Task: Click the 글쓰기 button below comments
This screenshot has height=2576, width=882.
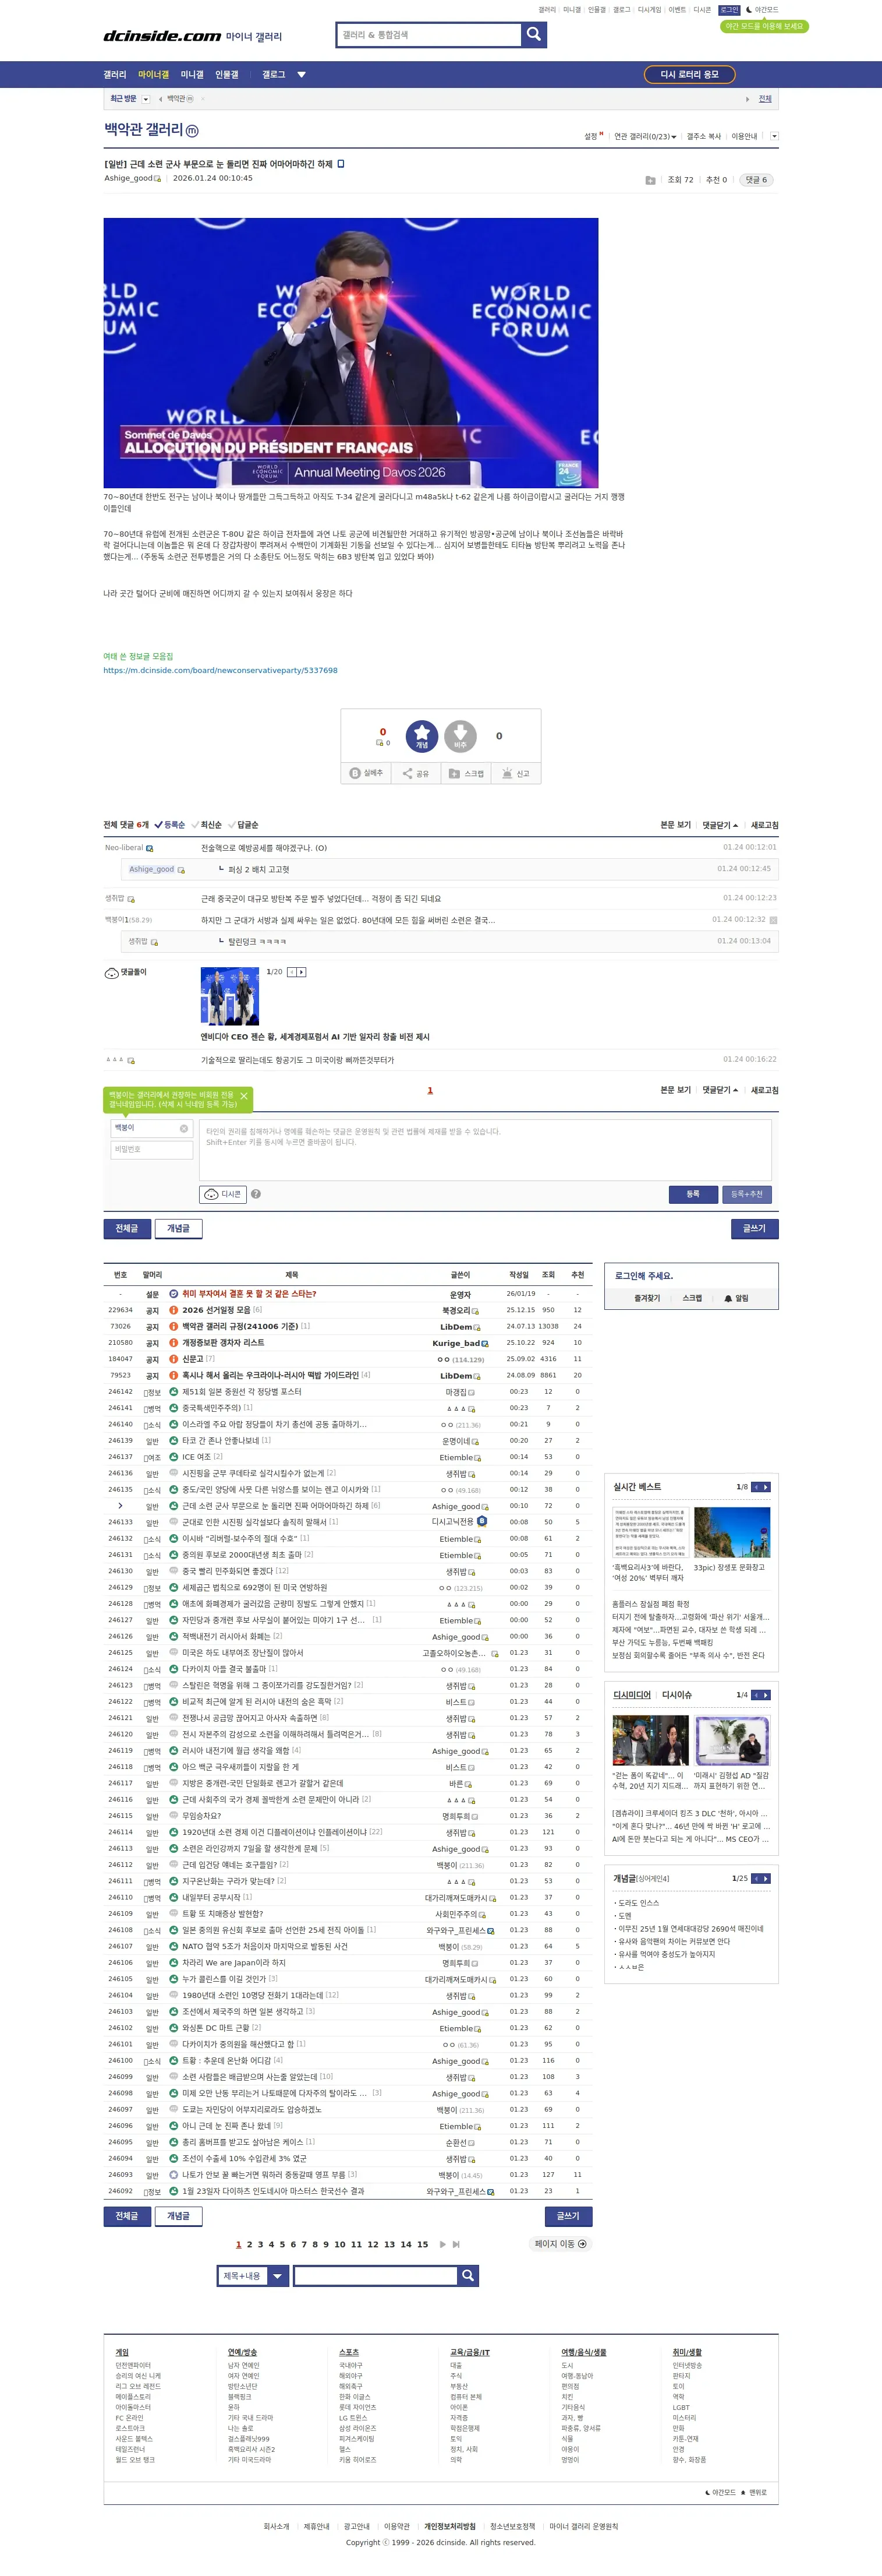Action: pos(754,1228)
